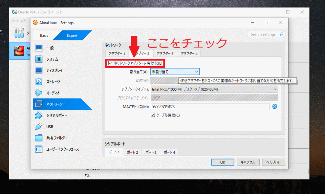325x194 pixels.
Task: Open the USB settings icon
Action: [38, 126]
